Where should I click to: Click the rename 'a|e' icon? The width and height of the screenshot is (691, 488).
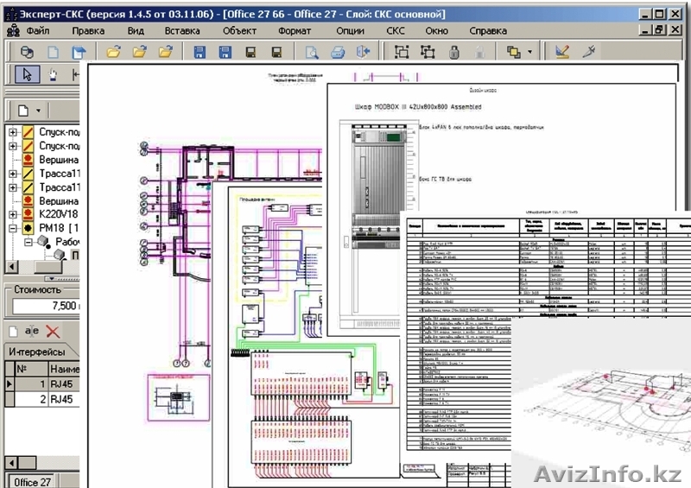click(x=32, y=331)
